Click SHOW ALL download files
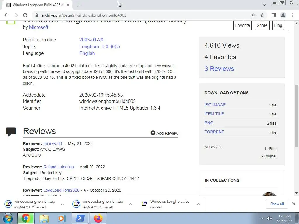The width and height of the screenshot is (299, 224). coord(213,147)
